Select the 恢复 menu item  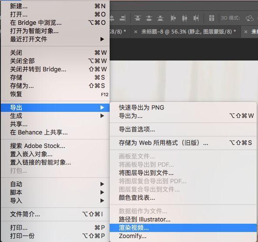(55, 94)
